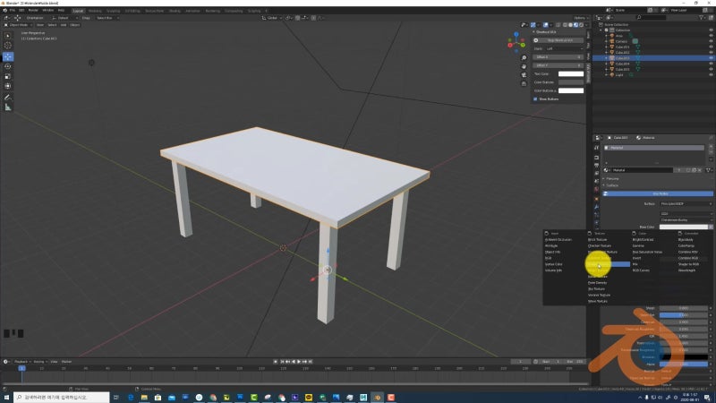Select the Annotate pencil tool
Viewport: 716px width, 403px height.
coord(8,98)
